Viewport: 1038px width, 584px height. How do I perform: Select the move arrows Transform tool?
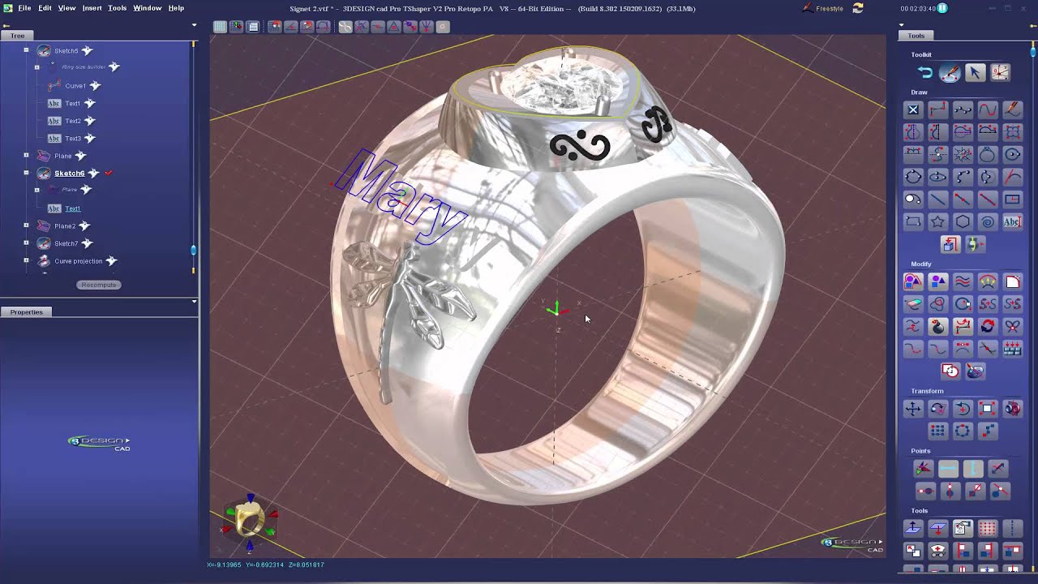(913, 409)
